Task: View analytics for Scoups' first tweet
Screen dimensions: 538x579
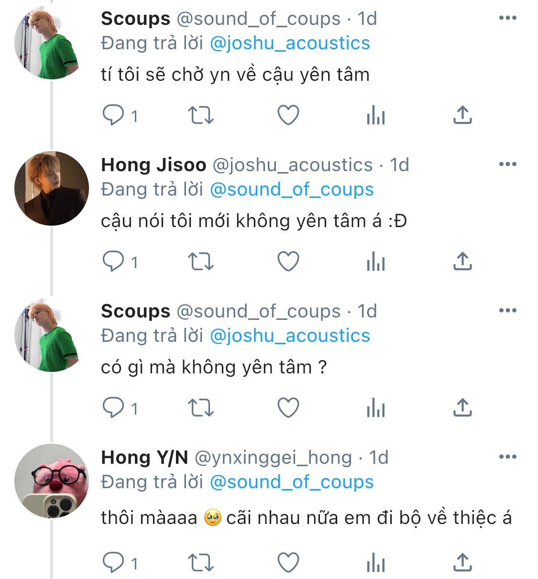Action: point(375,115)
